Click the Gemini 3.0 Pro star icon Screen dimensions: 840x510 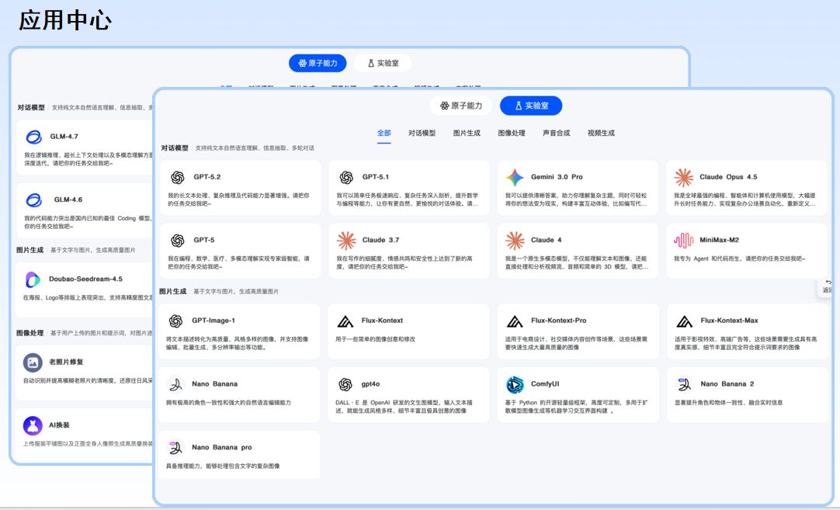tap(515, 177)
